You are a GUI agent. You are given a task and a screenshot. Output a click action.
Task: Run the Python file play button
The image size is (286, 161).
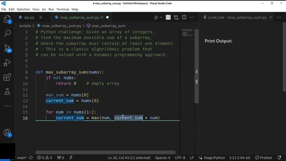click(156, 17)
